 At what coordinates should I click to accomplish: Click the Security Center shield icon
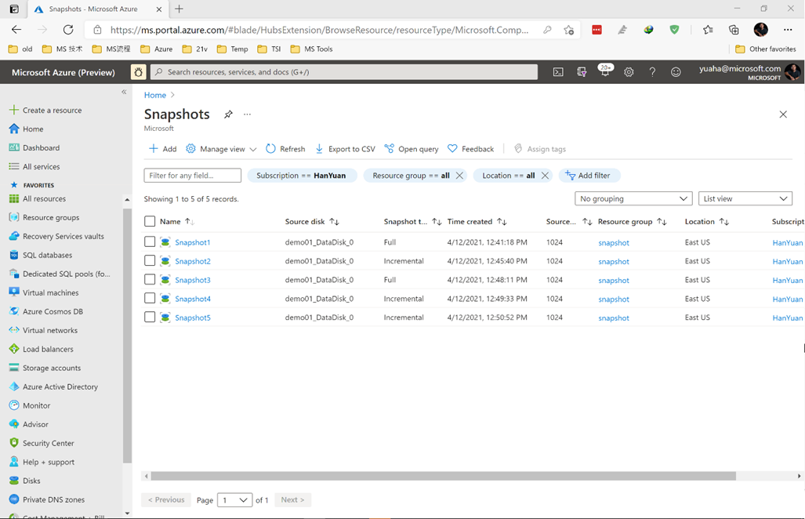(x=14, y=443)
